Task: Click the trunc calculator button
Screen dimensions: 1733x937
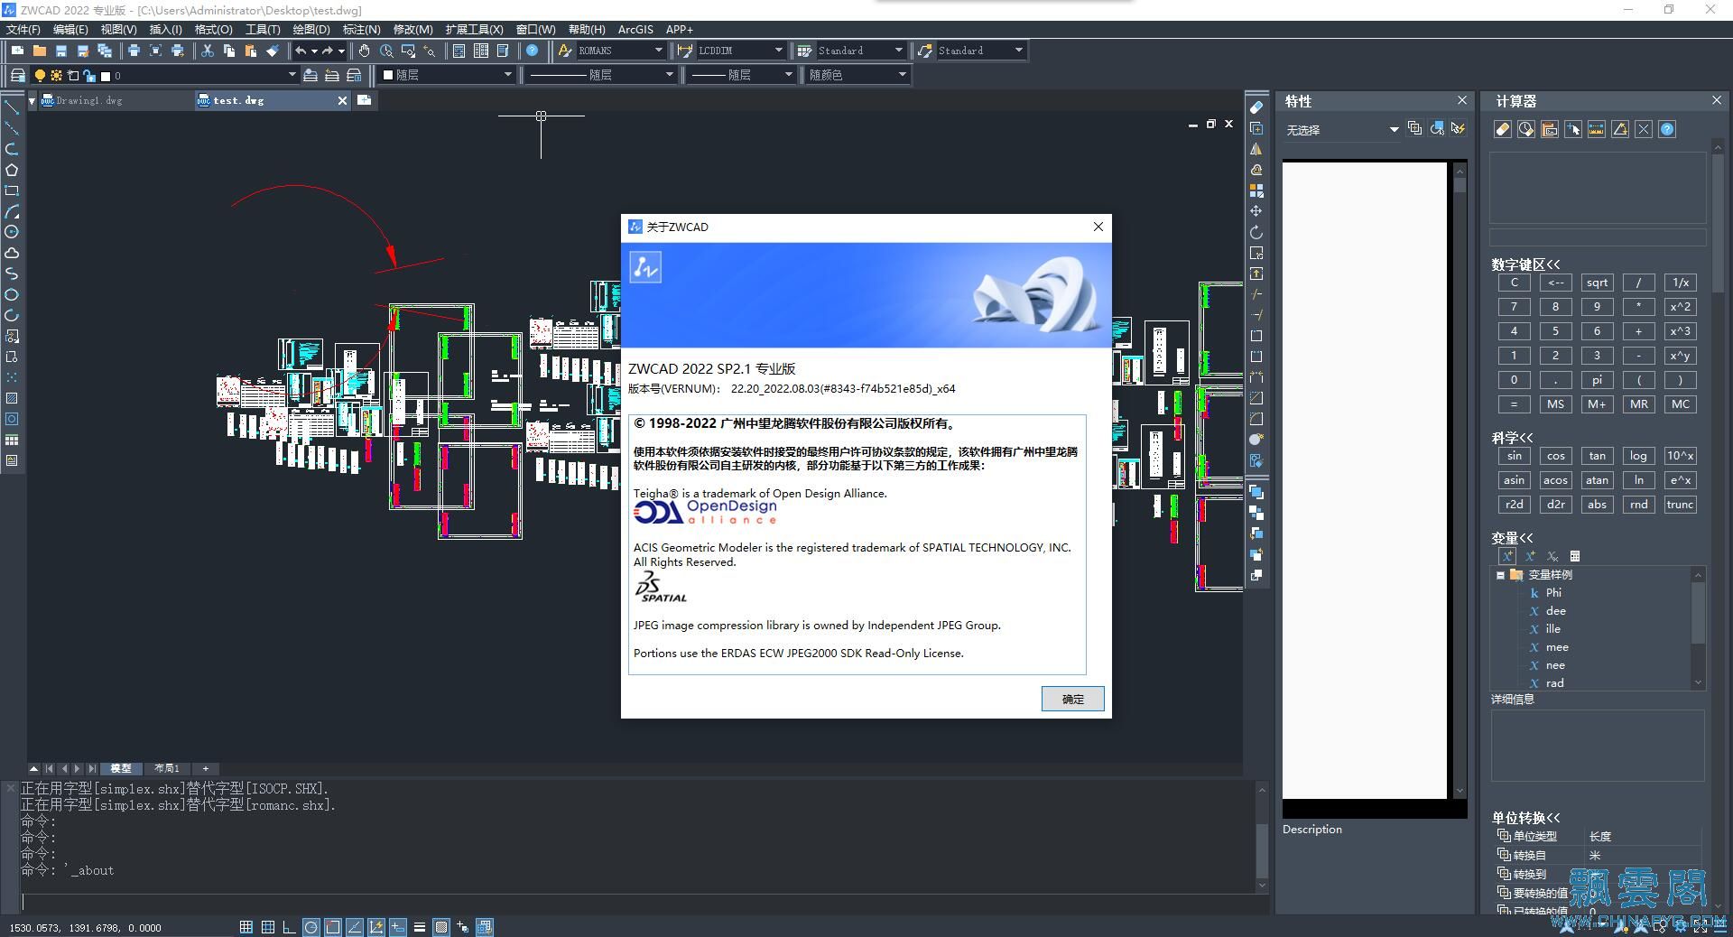Action: 1680,505
